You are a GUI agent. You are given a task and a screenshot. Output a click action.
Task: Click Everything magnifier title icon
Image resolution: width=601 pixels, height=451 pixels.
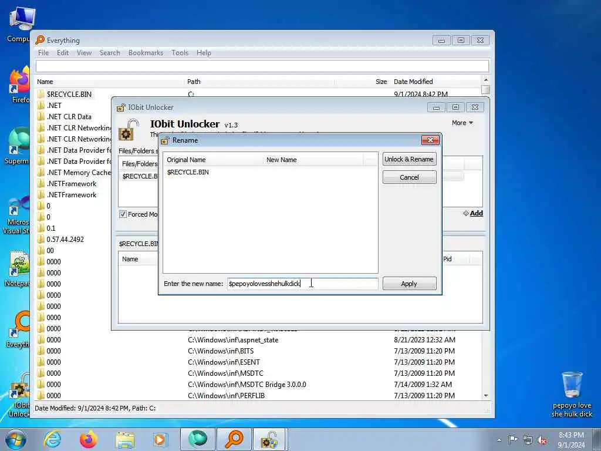[x=40, y=40]
